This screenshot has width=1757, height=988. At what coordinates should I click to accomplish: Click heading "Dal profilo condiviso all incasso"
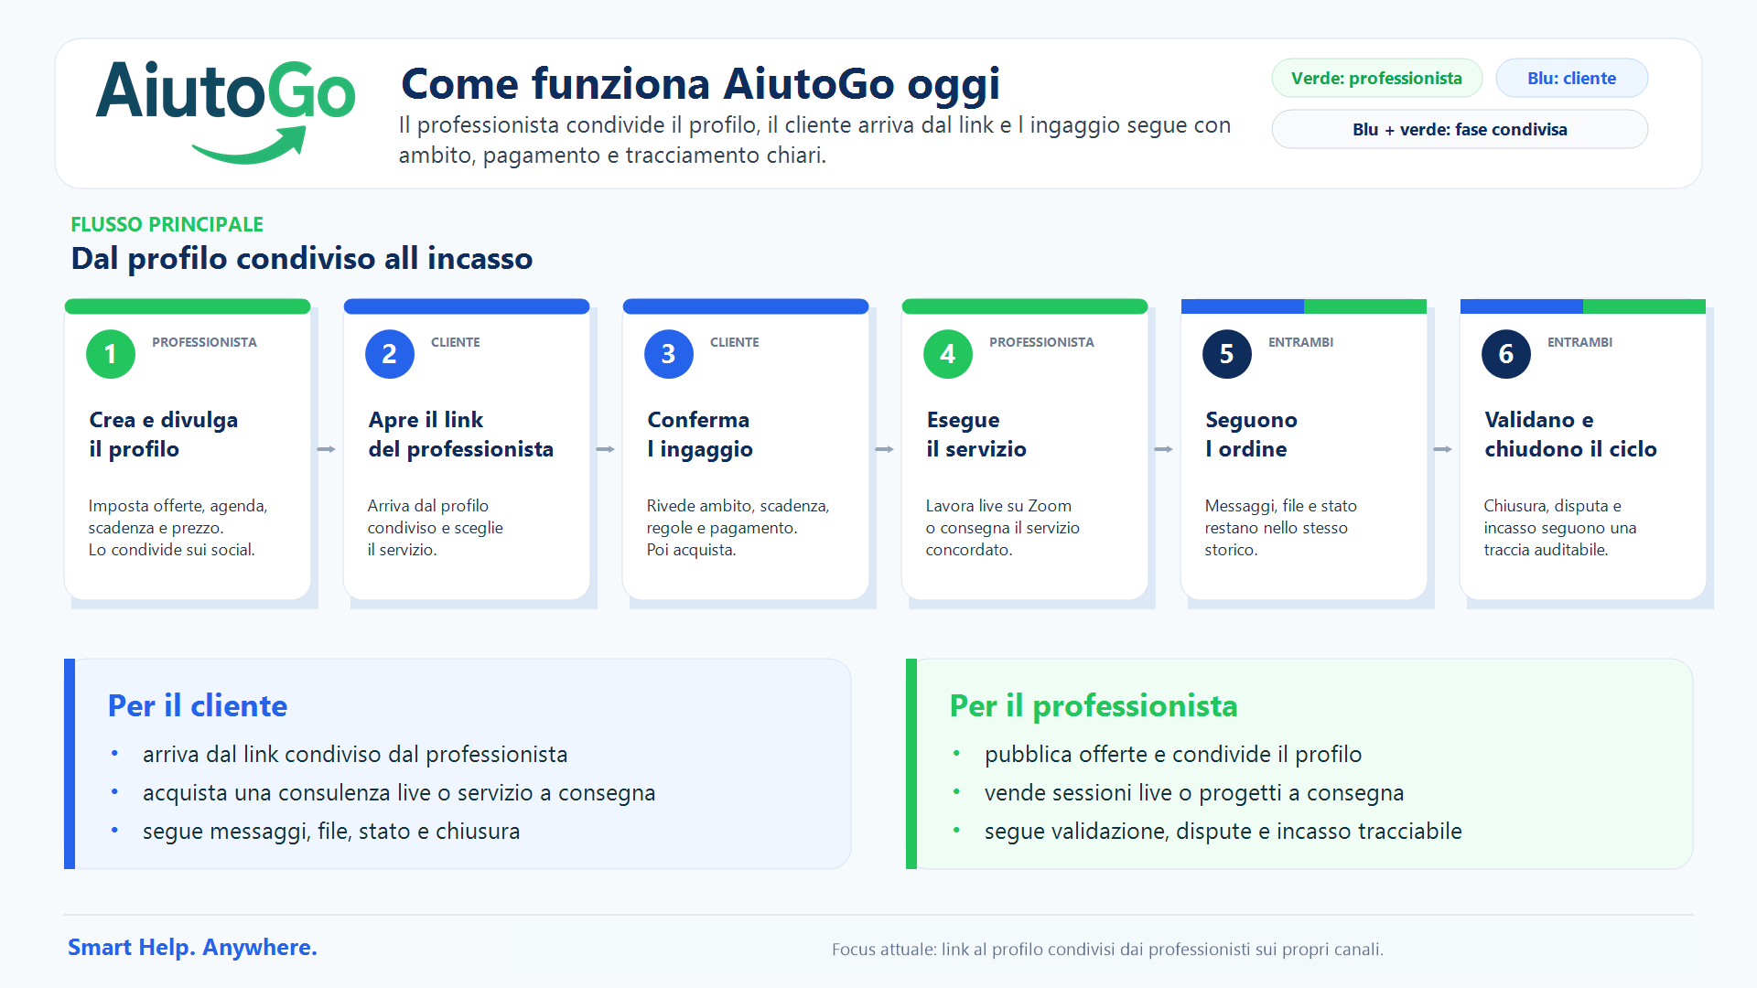pos(302,259)
